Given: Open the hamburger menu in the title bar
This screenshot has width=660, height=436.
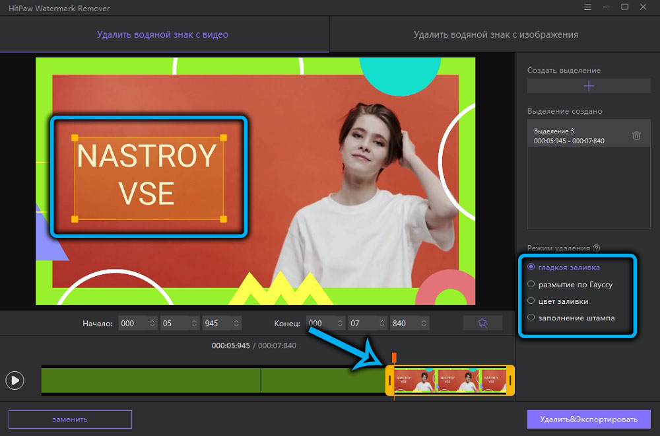Looking at the screenshot, I should point(587,7).
